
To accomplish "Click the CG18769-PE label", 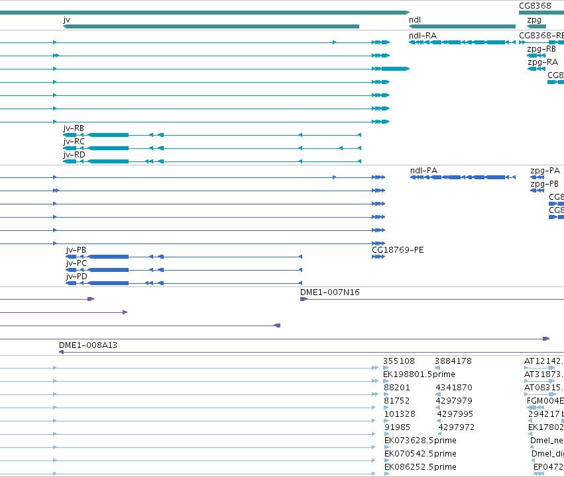I will coord(398,250).
